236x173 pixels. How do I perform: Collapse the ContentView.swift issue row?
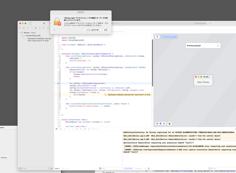(22, 35)
